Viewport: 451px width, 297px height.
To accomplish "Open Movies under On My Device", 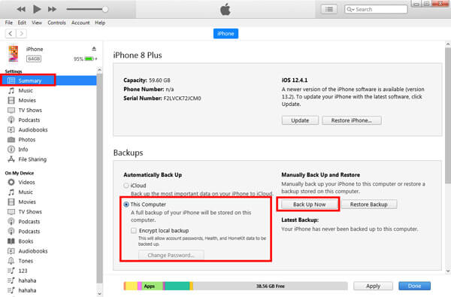I will coord(27,202).
